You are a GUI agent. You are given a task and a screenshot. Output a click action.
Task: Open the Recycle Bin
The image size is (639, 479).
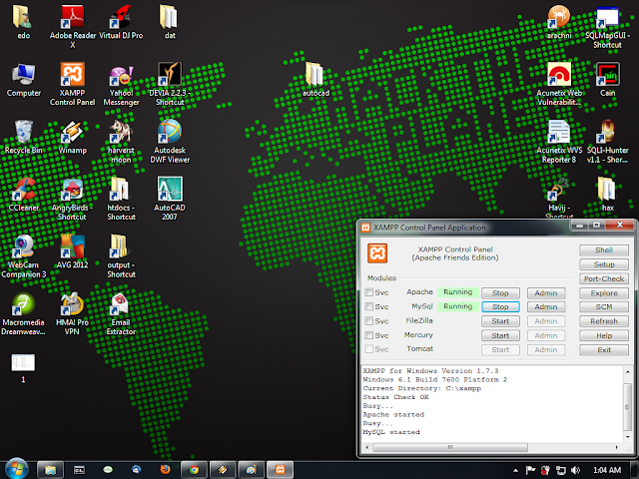click(x=23, y=138)
